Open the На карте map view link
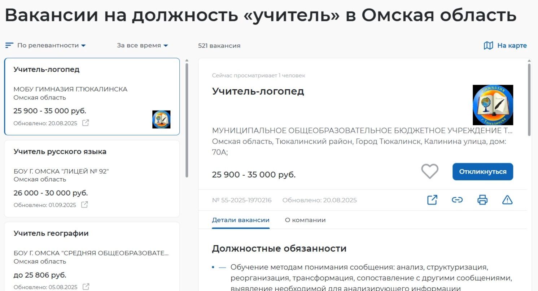Screen dimensions: 538x291 click(512, 46)
